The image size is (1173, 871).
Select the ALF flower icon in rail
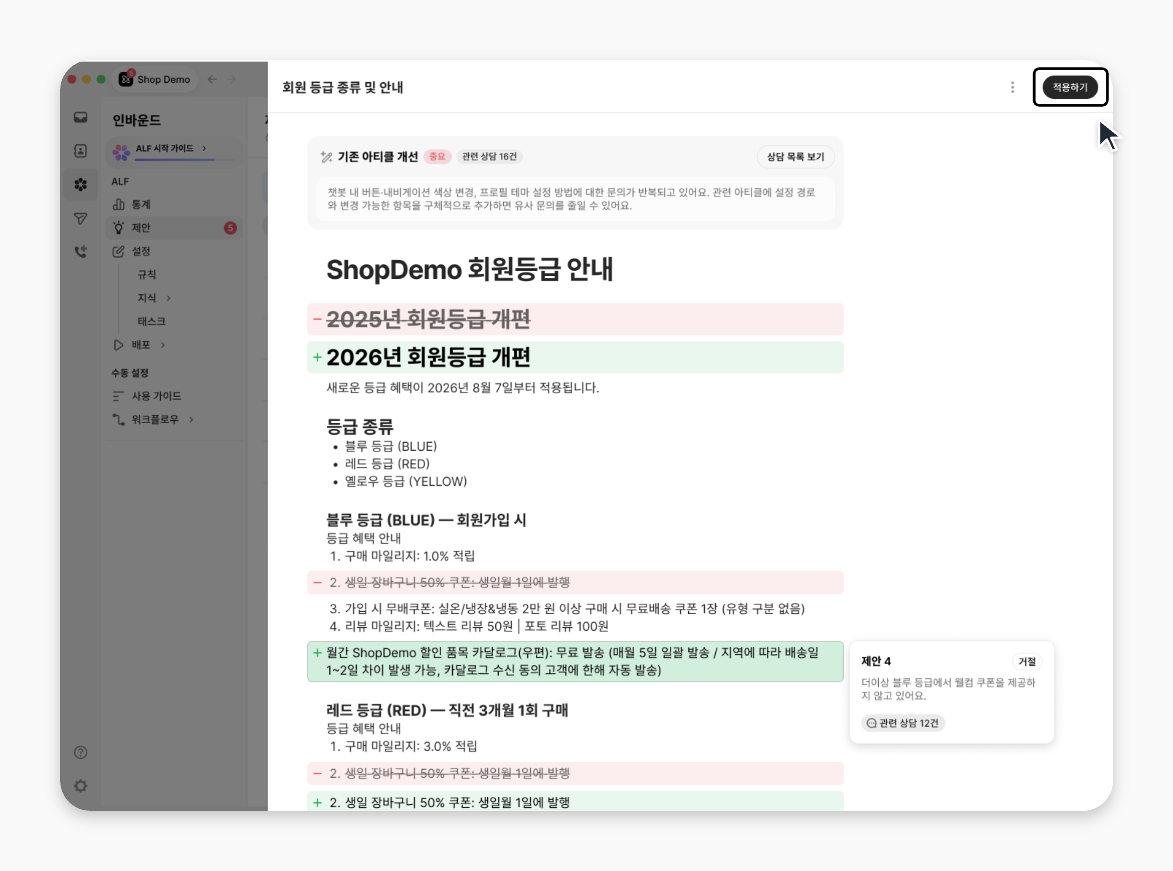pyautogui.click(x=81, y=185)
